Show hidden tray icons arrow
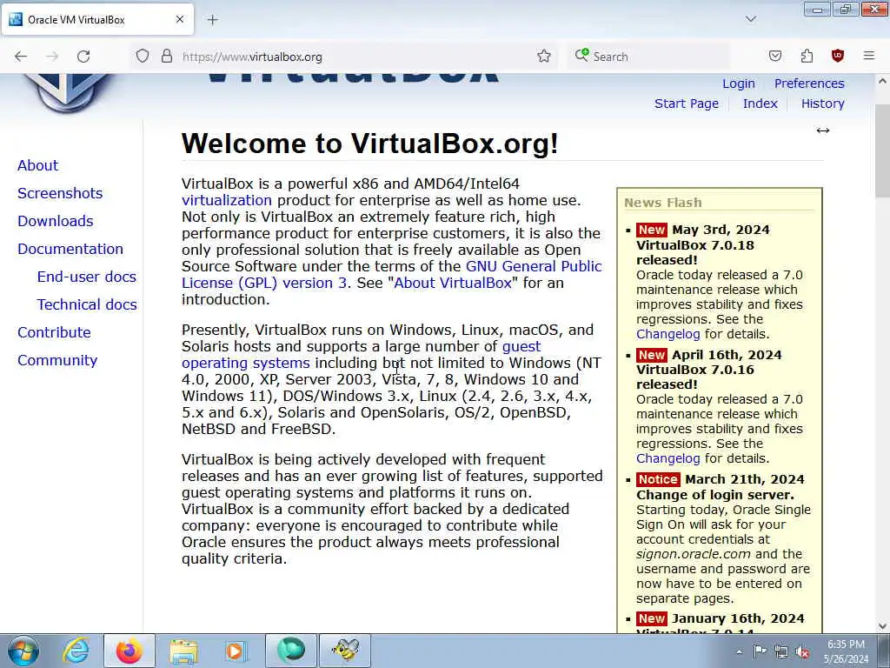The image size is (890, 668). (x=739, y=651)
